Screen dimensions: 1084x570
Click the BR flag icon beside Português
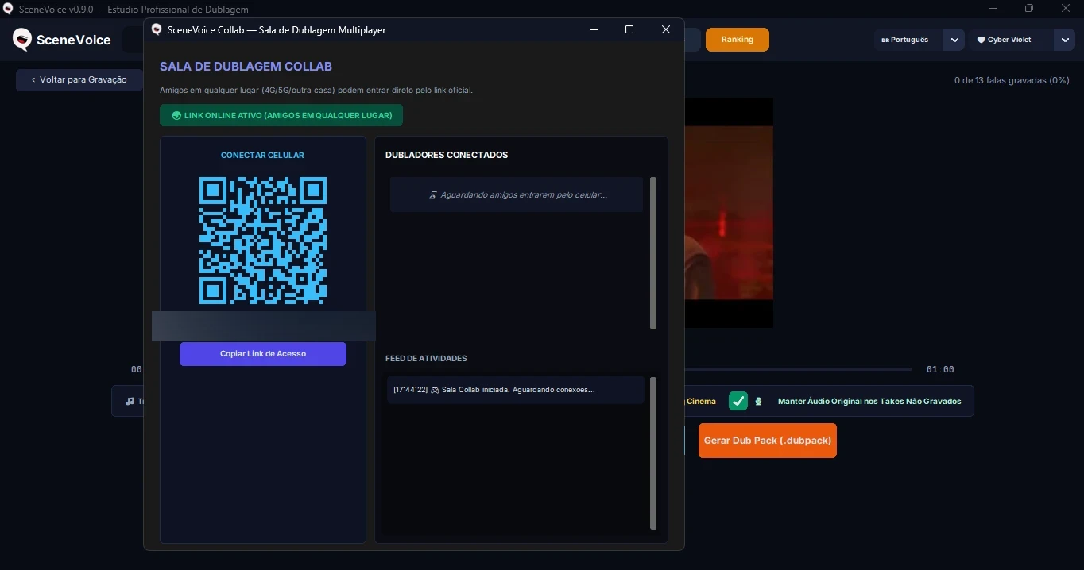885,40
